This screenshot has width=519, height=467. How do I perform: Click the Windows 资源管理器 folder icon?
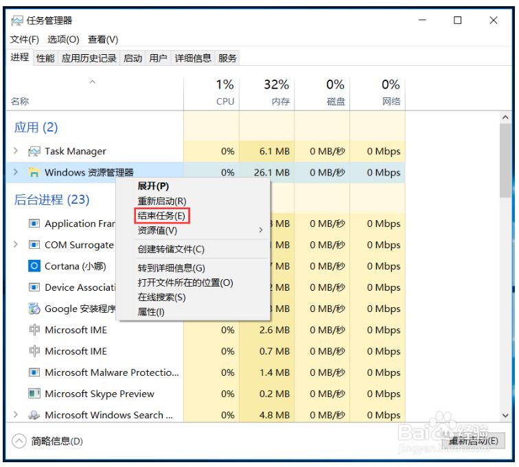pos(34,172)
